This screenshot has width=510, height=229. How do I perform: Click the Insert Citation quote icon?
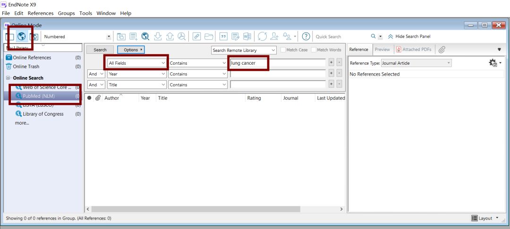223,36
